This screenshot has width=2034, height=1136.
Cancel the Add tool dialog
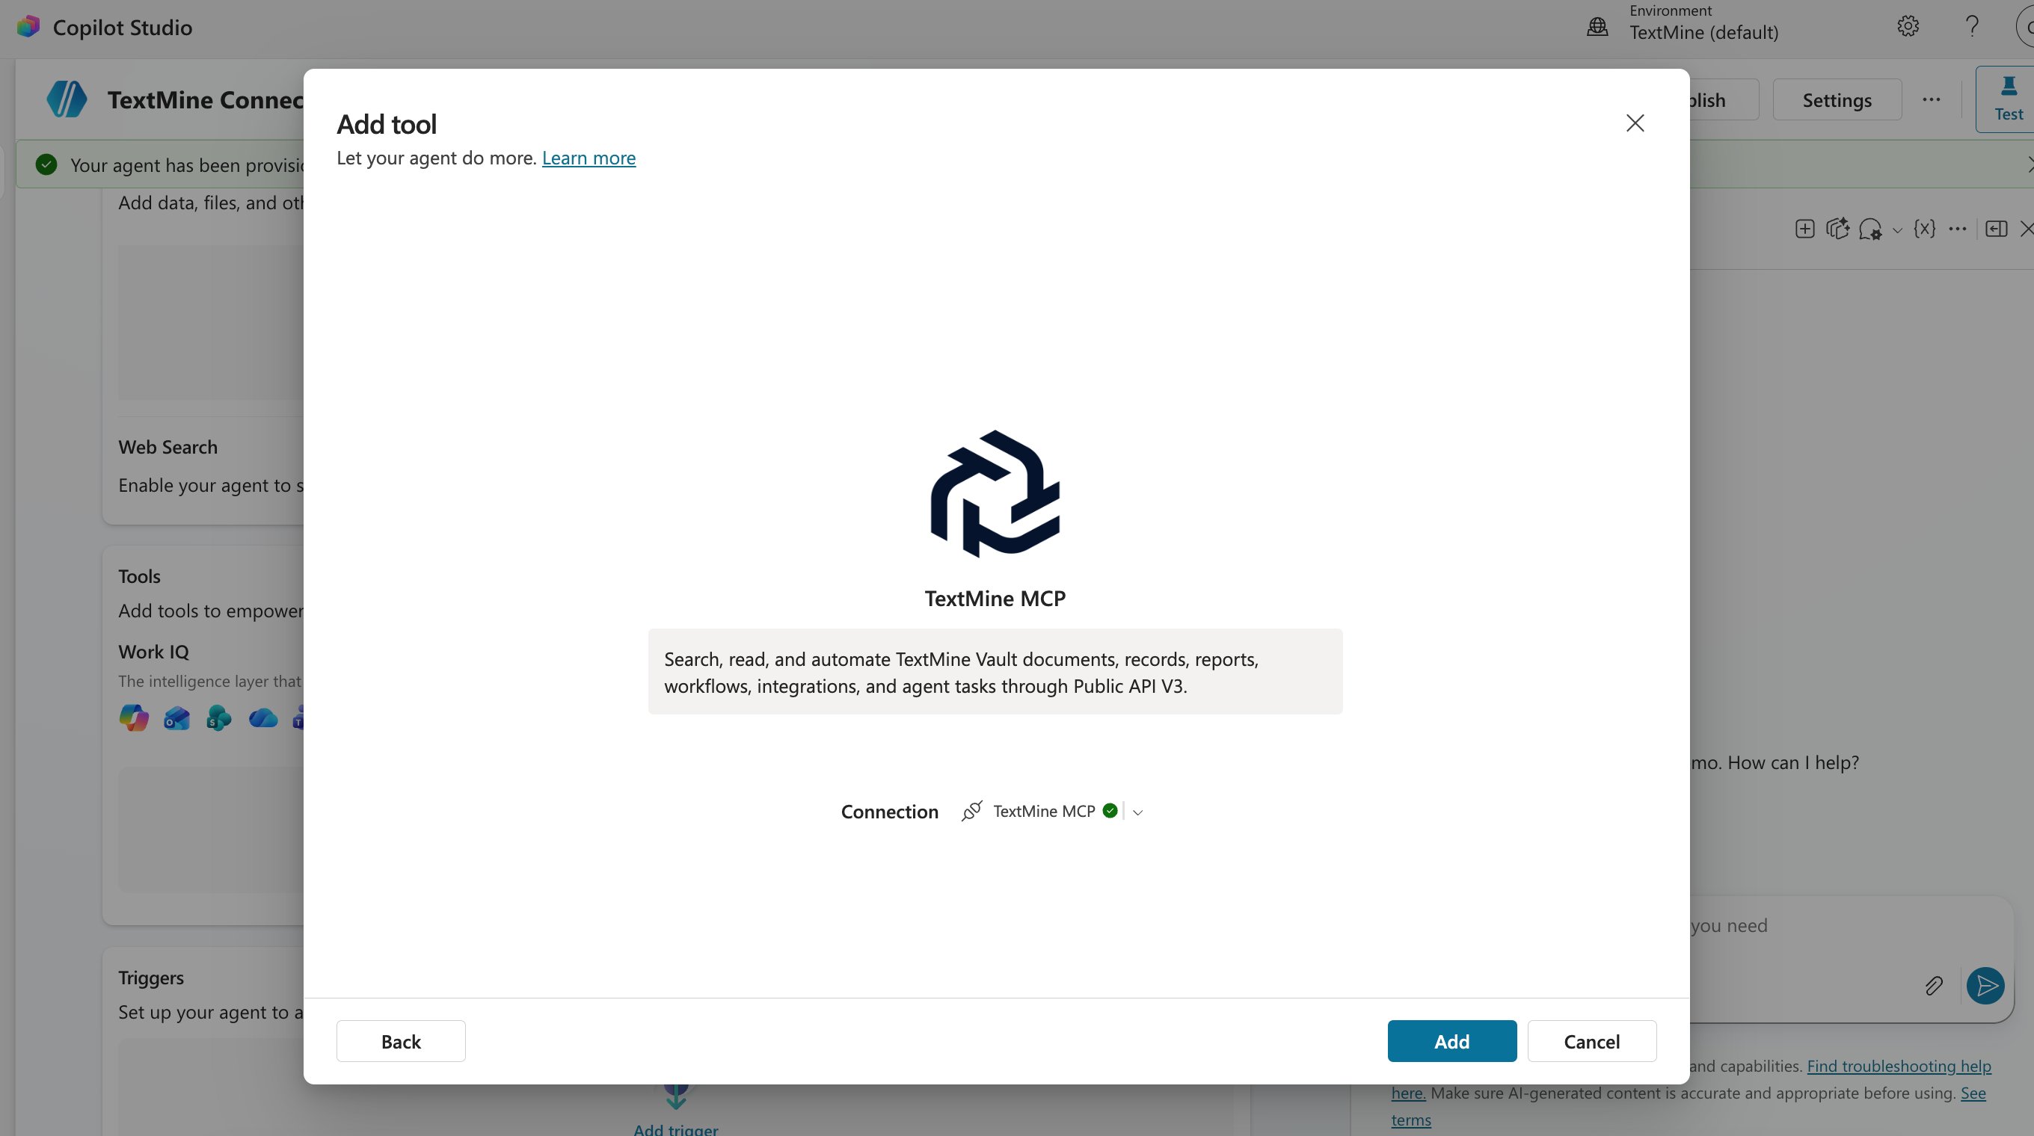tap(1591, 1041)
